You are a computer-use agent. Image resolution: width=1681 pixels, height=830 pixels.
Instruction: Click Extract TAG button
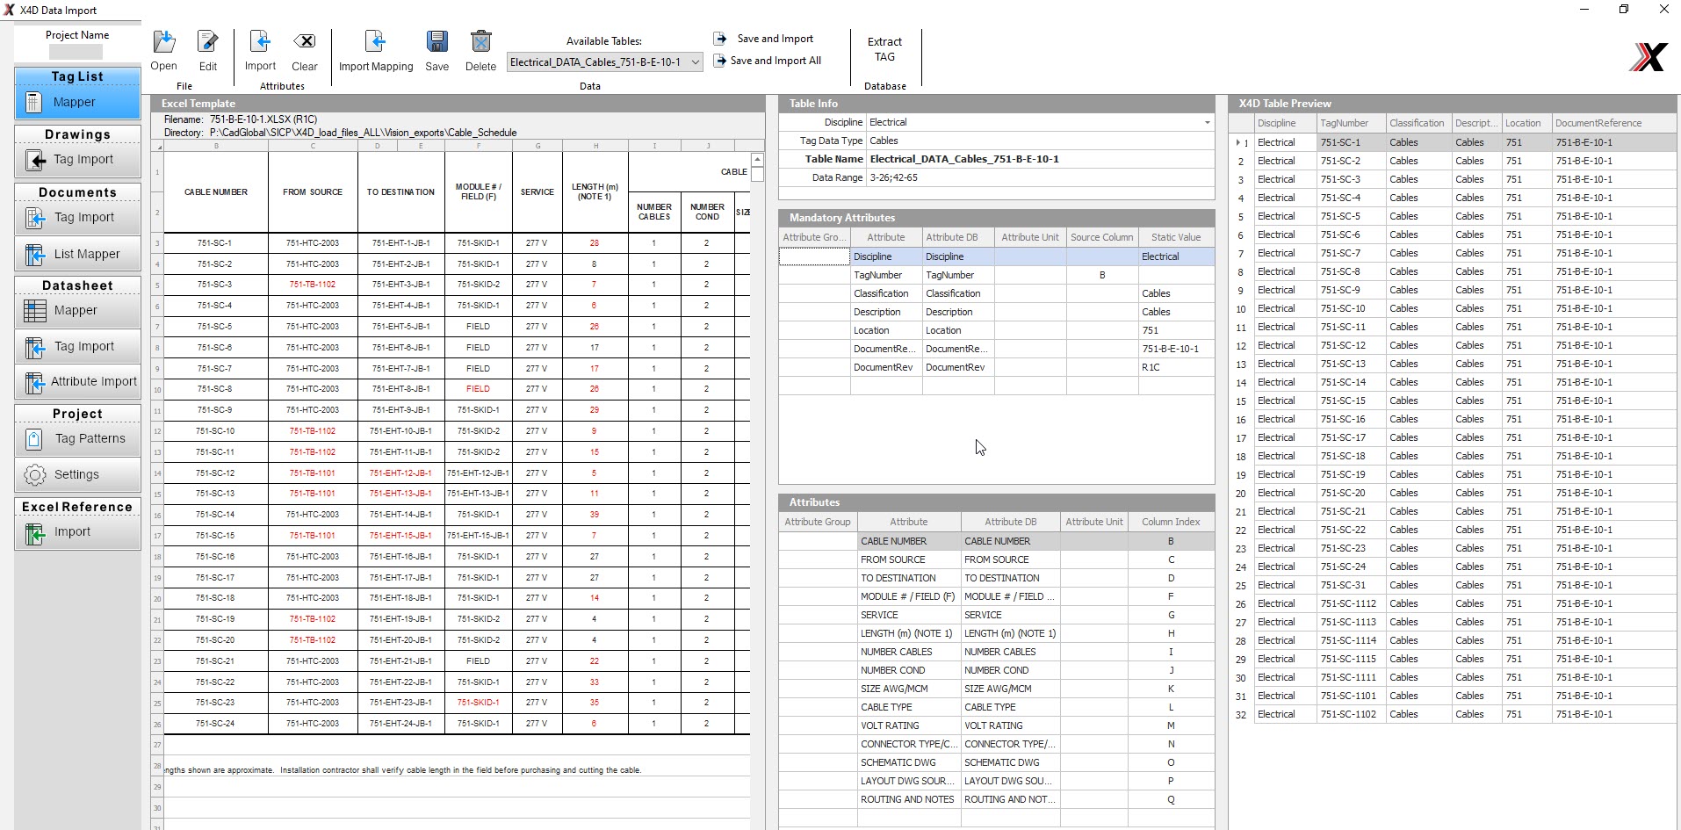[x=884, y=49]
